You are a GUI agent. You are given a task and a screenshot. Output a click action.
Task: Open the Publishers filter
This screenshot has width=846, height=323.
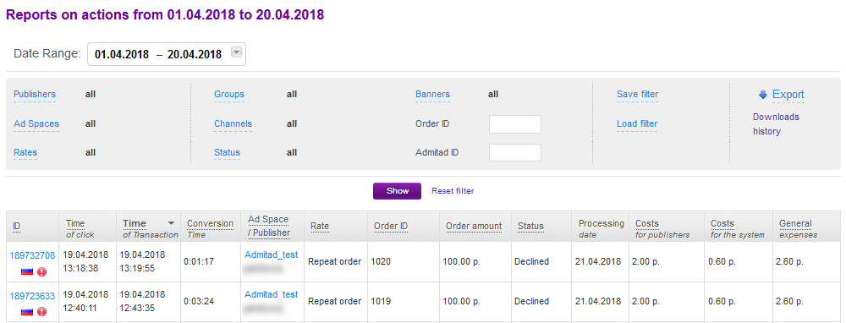[35, 95]
